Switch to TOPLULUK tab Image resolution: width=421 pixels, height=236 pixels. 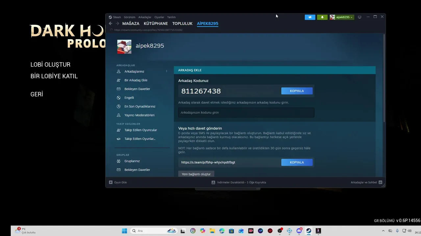(x=182, y=24)
